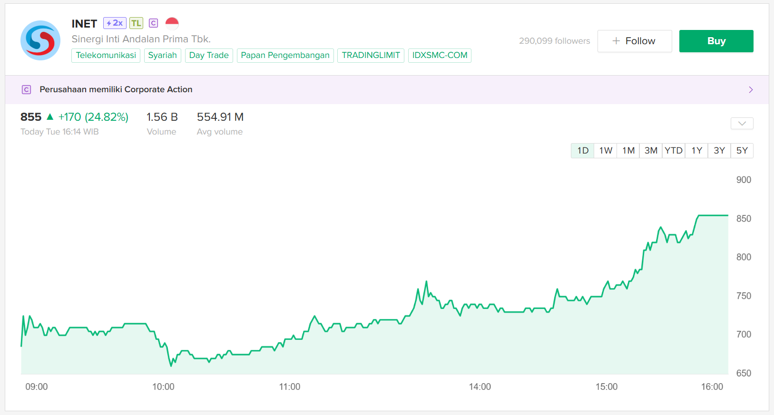Expand the price details dropdown arrow
Screen dimensions: 774x415
coord(742,124)
